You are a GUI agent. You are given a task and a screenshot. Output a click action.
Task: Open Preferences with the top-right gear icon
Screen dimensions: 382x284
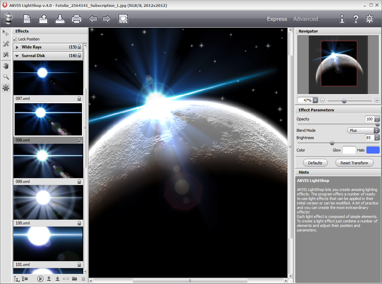(x=369, y=19)
